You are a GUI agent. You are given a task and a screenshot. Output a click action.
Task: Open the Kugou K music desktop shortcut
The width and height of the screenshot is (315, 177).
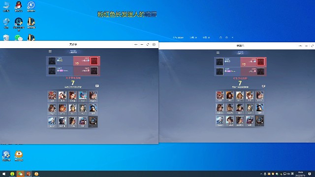pyautogui.click(x=31, y=6)
